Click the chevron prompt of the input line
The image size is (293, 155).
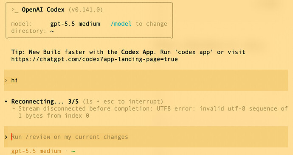[6, 137]
